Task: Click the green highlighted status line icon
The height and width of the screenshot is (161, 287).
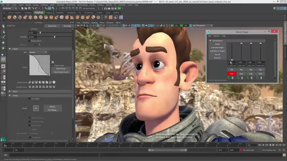Action: (x=119, y=8)
